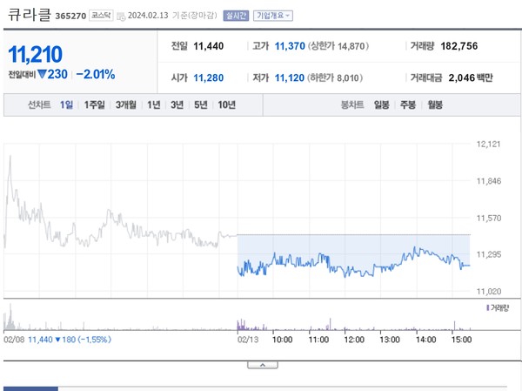
Task: Click the -2.01% change rate
Action: [96, 74]
